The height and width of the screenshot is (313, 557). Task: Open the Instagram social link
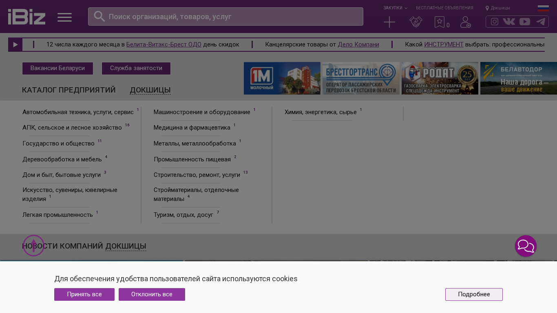point(495,22)
